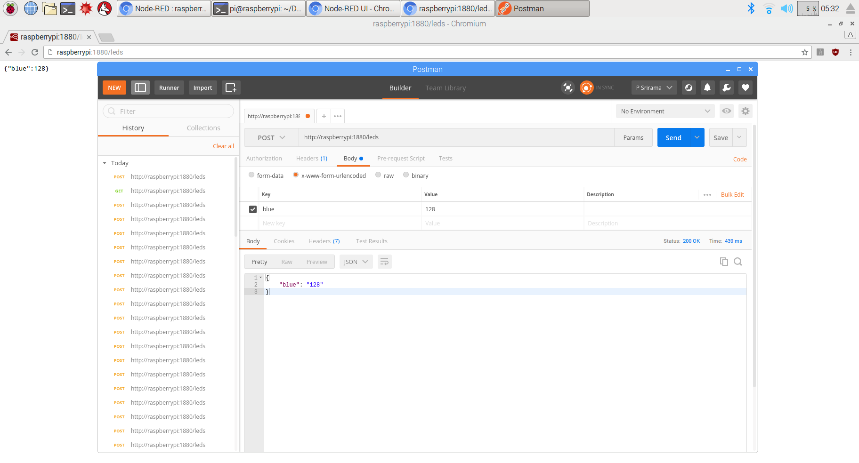Click the new window icon in toolbar
Screen dimensions: 859x463
point(231,88)
